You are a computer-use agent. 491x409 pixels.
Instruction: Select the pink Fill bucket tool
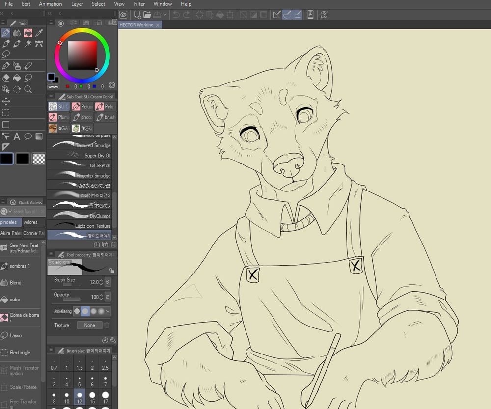coord(28,33)
